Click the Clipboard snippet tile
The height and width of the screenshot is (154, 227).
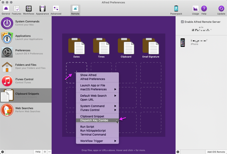pos(126,48)
